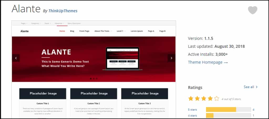269x119 pixels.
Task: Filter reviews by 4 stars link
Action: [x=192, y=115]
